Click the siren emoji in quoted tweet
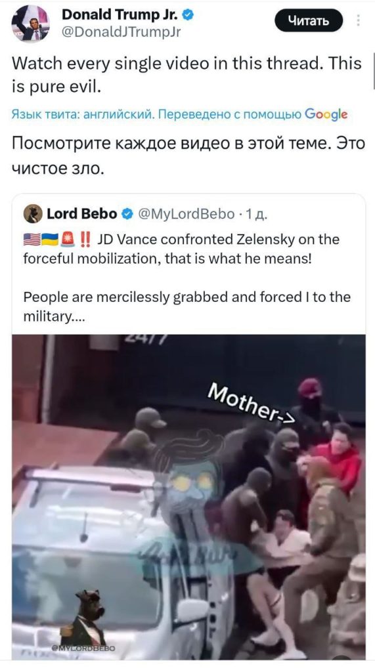375x672 pixels. click(x=68, y=239)
